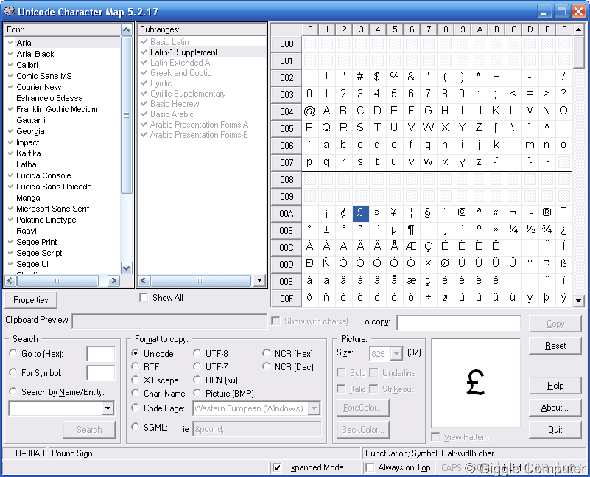Select the currency sign ¤ character cell

[377, 214]
